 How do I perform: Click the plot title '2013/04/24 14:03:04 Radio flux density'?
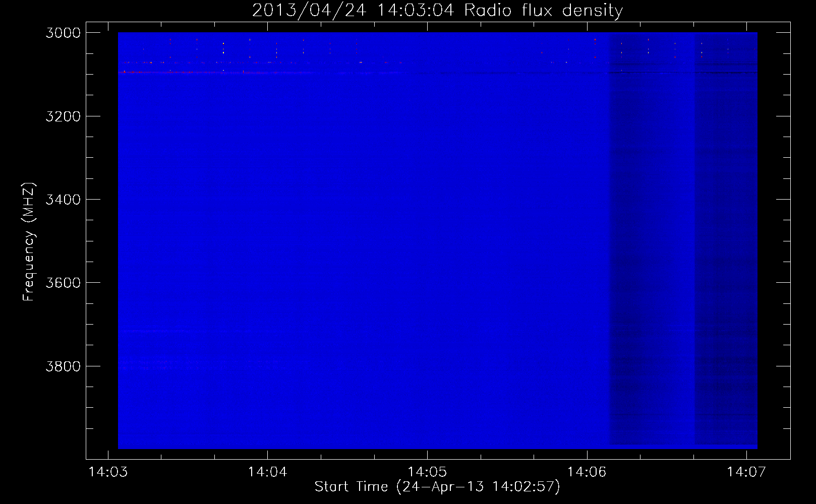437,11
